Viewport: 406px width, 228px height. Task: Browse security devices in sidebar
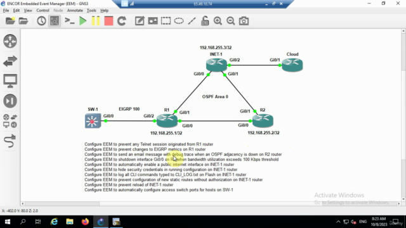(10, 101)
